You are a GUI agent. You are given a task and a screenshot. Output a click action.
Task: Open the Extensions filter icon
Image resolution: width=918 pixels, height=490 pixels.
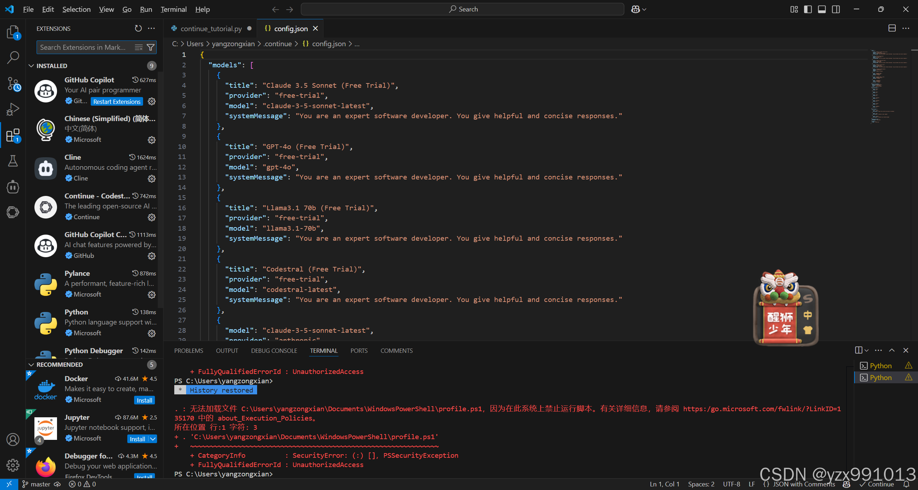click(x=151, y=47)
